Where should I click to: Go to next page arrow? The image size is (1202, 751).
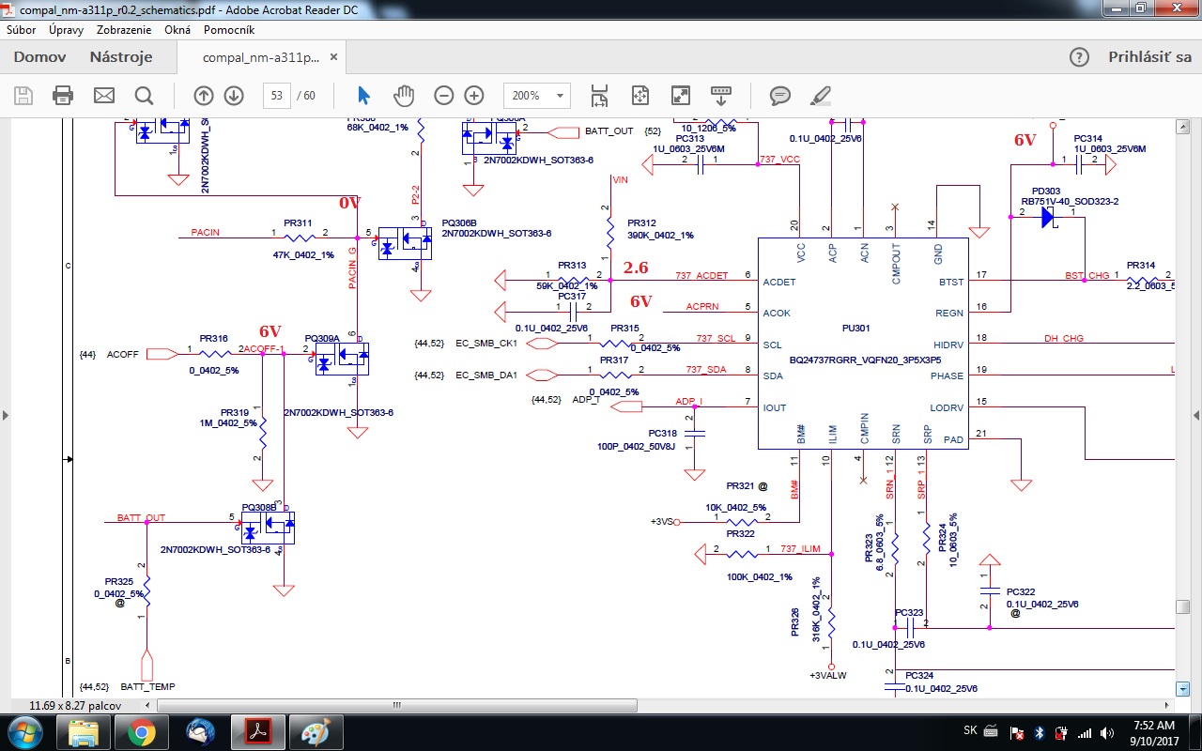pos(234,95)
